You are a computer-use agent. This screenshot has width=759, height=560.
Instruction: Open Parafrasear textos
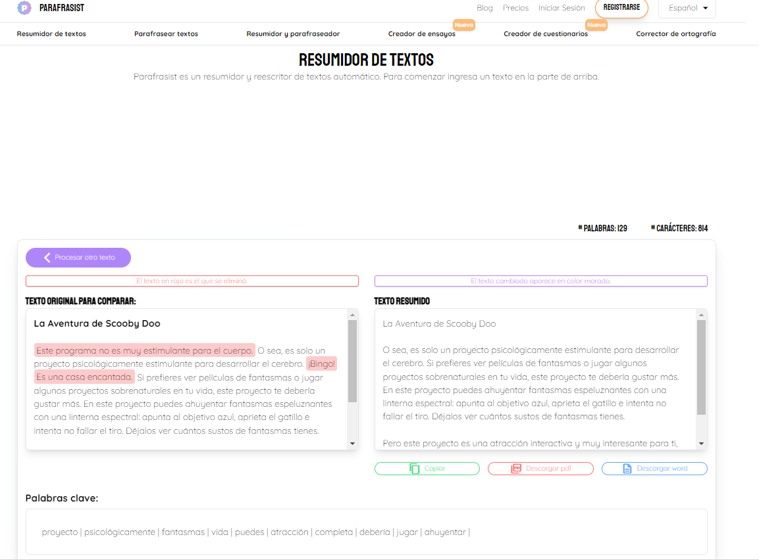(166, 34)
